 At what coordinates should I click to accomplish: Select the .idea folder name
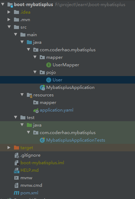click(25, 12)
